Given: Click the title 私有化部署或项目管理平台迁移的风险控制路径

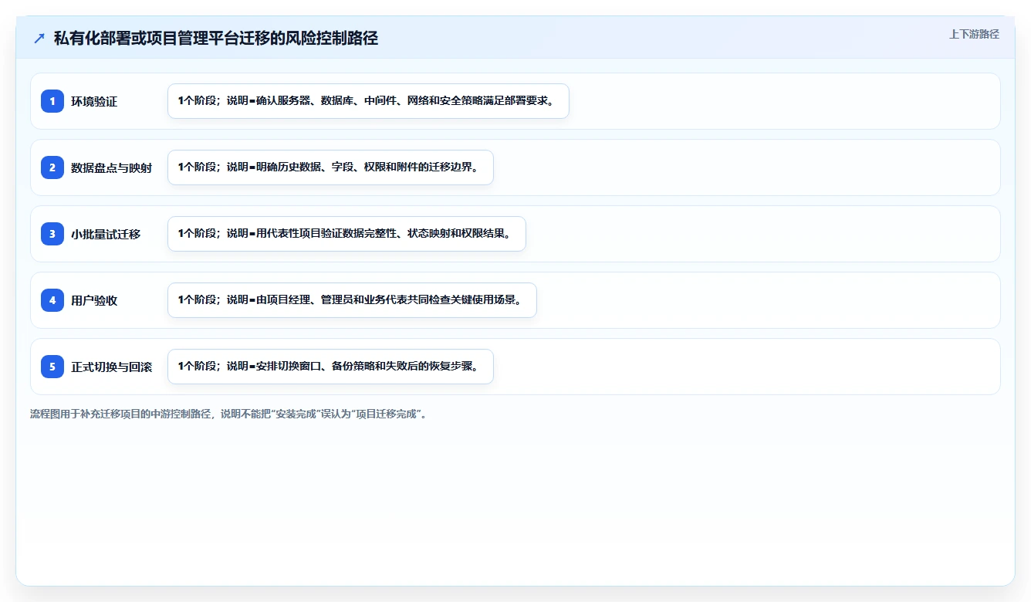Looking at the screenshot, I should [x=216, y=38].
